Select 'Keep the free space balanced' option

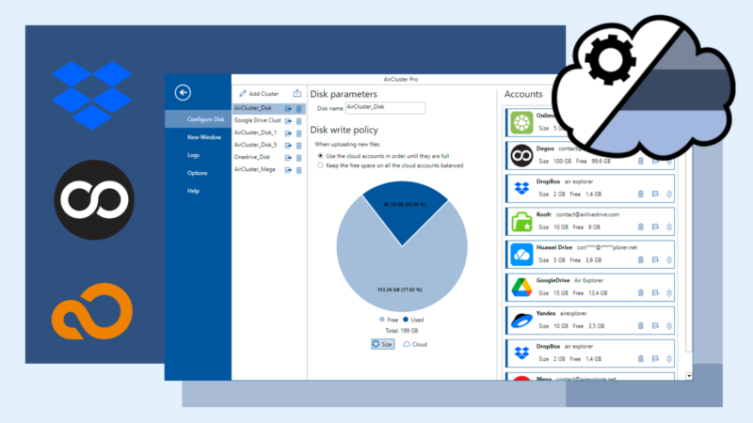(x=320, y=165)
